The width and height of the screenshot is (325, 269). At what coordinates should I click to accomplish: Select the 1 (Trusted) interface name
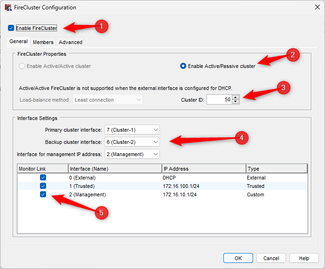click(x=82, y=186)
